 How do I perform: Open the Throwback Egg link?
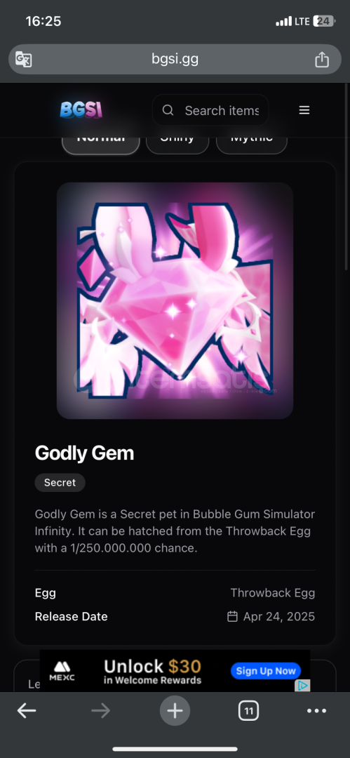coord(273,592)
